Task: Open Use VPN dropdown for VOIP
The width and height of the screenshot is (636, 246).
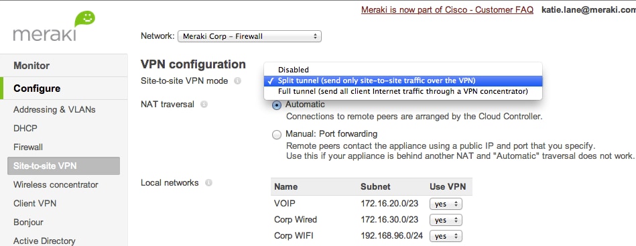Action: pyautogui.click(x=446, y=204)
